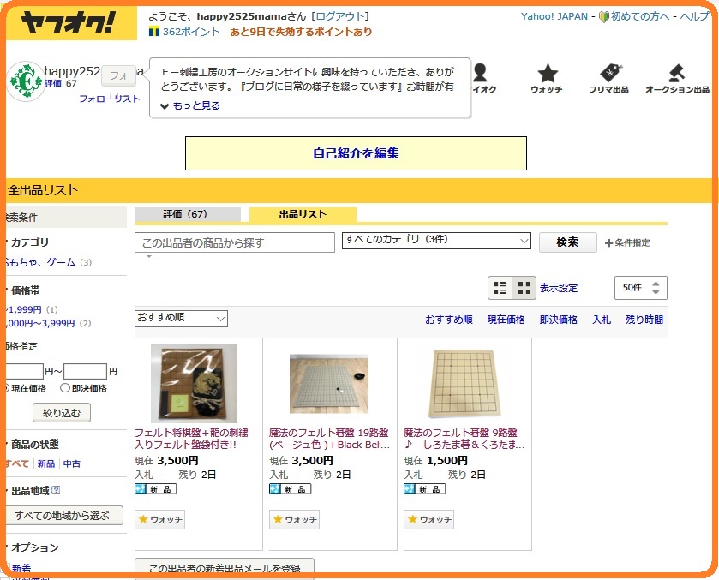Filter by すべて condition
Viewport: 719px width, 580px height.
[17, 463]
